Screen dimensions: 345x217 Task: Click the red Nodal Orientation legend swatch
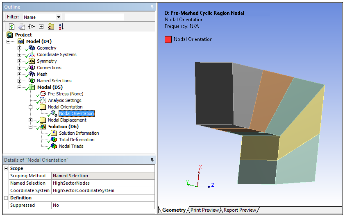click(168, 40)
